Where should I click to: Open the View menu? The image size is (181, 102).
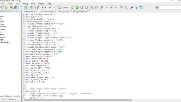[x=18, y=4]
